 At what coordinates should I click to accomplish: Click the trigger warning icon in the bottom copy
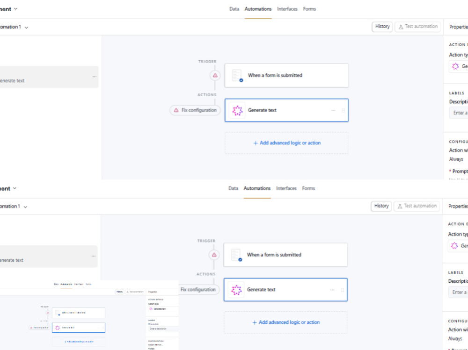214,255
